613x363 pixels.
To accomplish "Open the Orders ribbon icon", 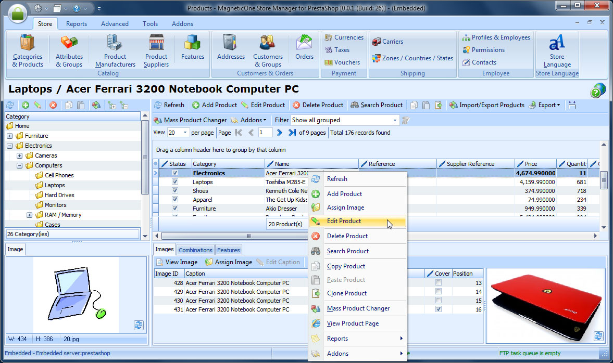I will pyautogui.click(x=304, y=47).
